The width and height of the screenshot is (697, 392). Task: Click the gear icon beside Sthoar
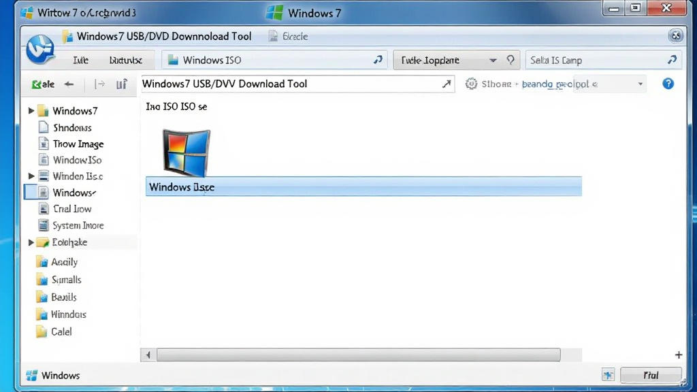coord(471,84)
